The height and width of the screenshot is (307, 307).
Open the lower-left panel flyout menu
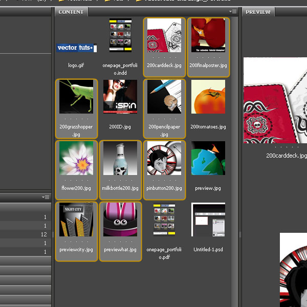46,197
